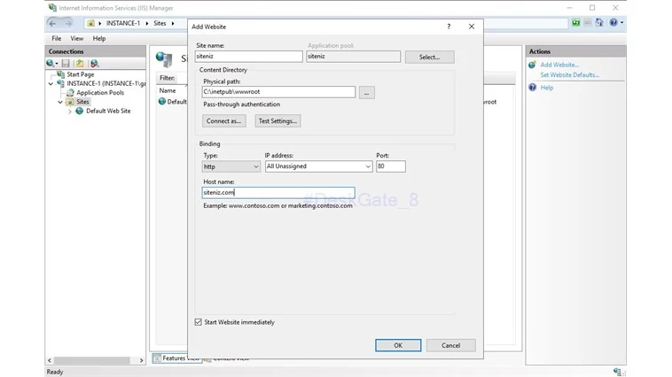Screen dimensions: 672x377
Task: Click the question mark in Add Website dialog
Action: 449,27
